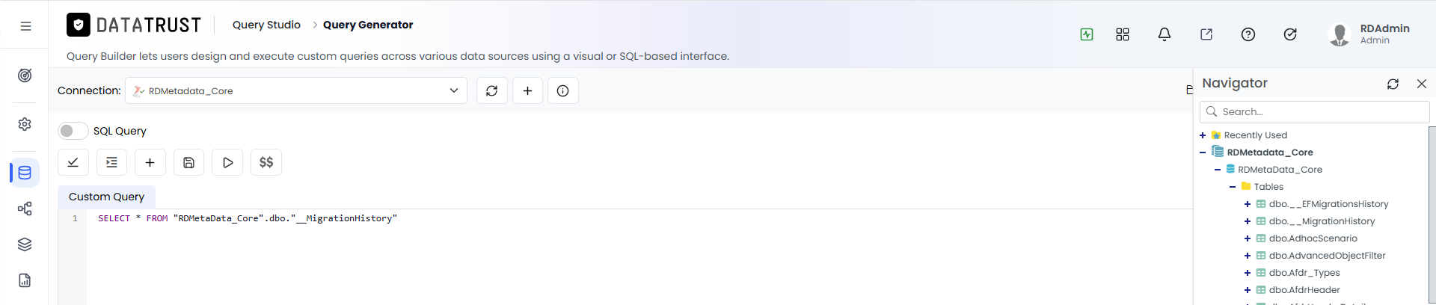Image resolution: width=1436 pixels, height=305 pixels.
Task: Go to Query Studio breadcrumb
Action: coord(266,25)
